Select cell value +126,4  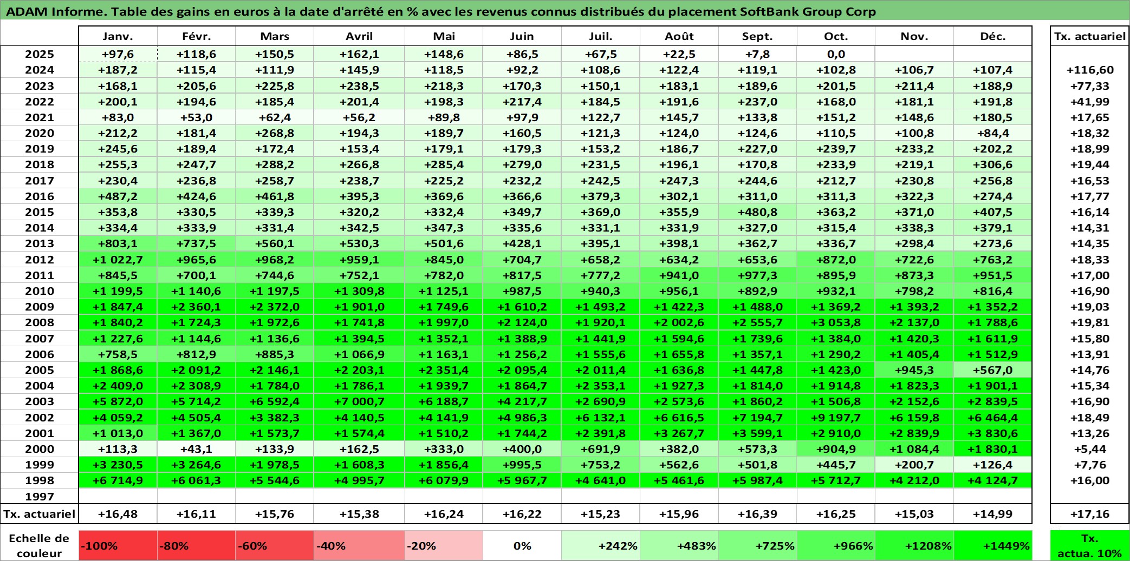pos(992,465)
